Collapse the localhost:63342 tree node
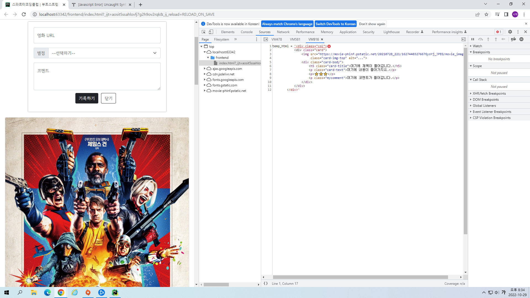 (x=205, y=52)
